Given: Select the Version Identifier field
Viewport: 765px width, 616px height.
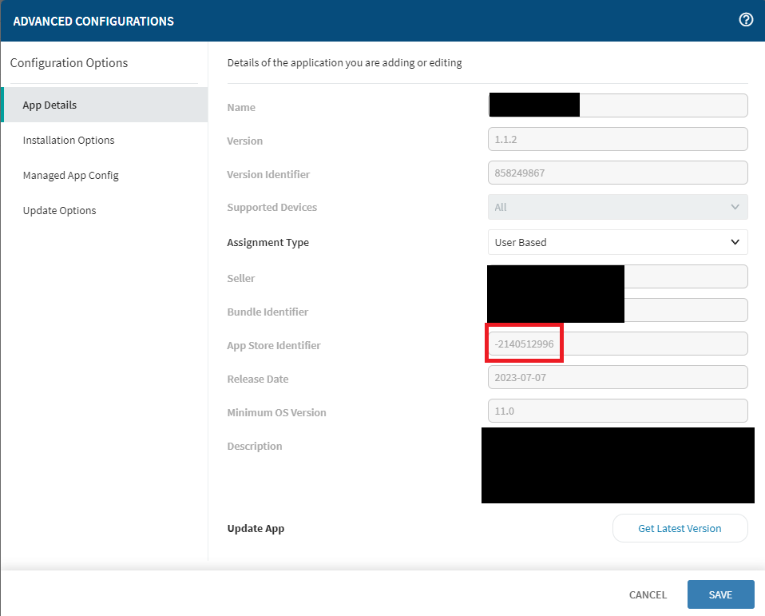Looking at the screenshot, I should [616, 173].
